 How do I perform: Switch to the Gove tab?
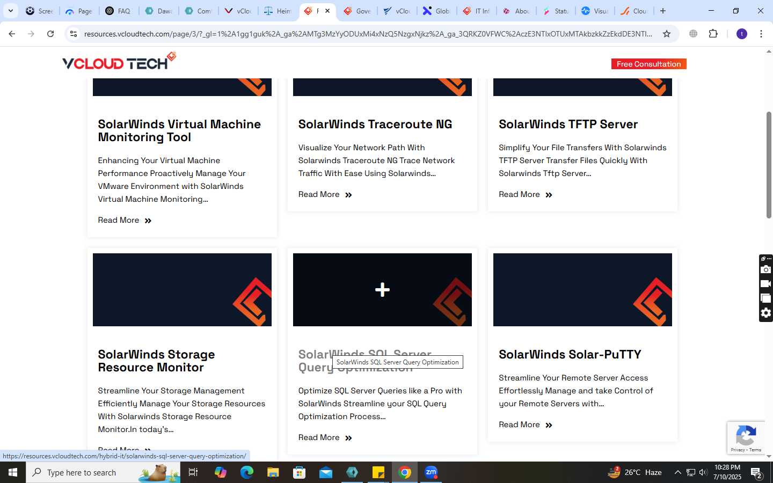pyautogui.click(x=358, y=11)
